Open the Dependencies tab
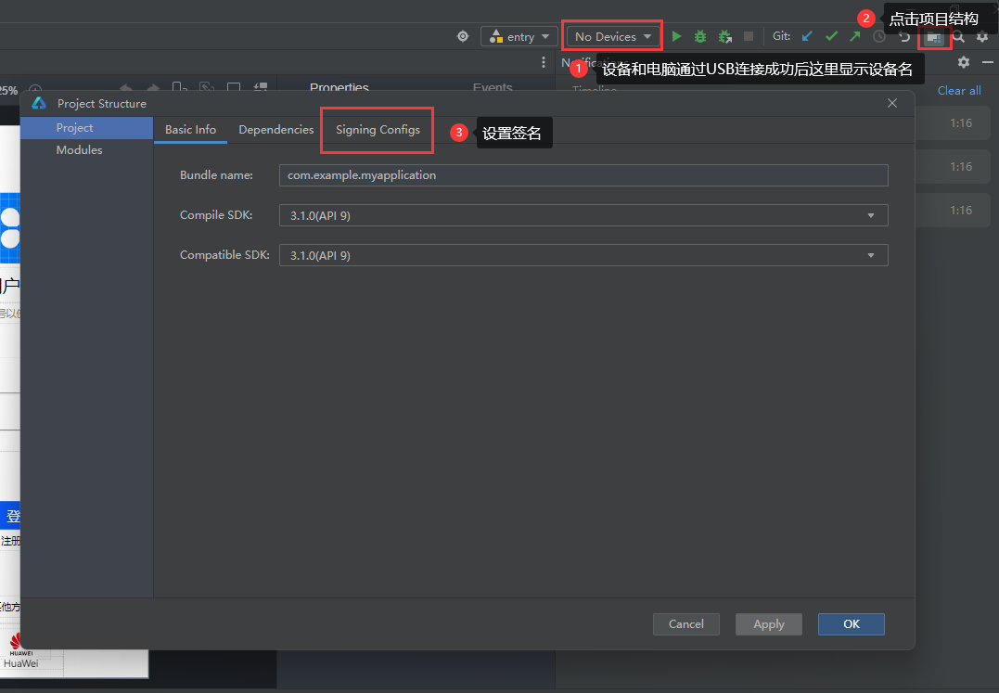Image resolution: width=999 pixels, height=693 pixels. pos(275,130)
